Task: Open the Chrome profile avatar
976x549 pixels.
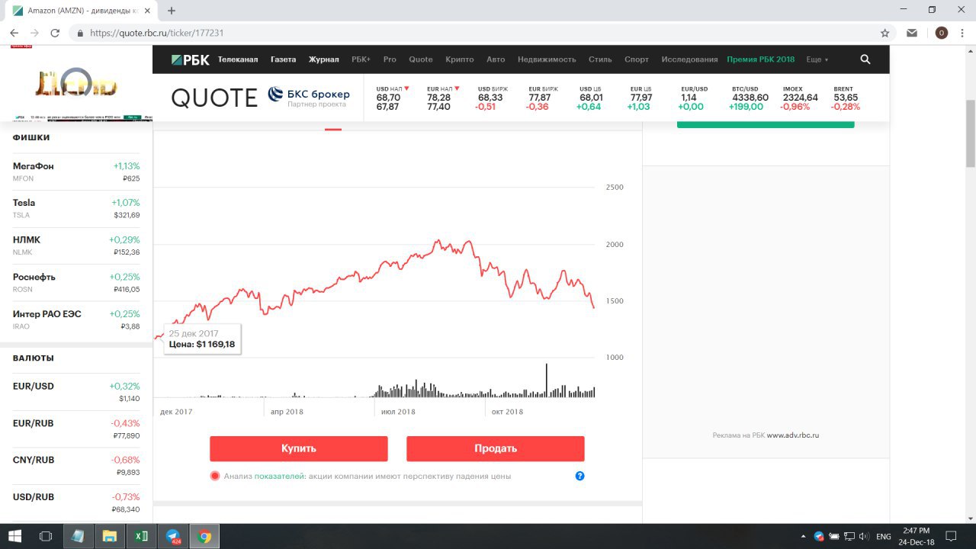Action: pyautogui.click(x=941, y=33)
